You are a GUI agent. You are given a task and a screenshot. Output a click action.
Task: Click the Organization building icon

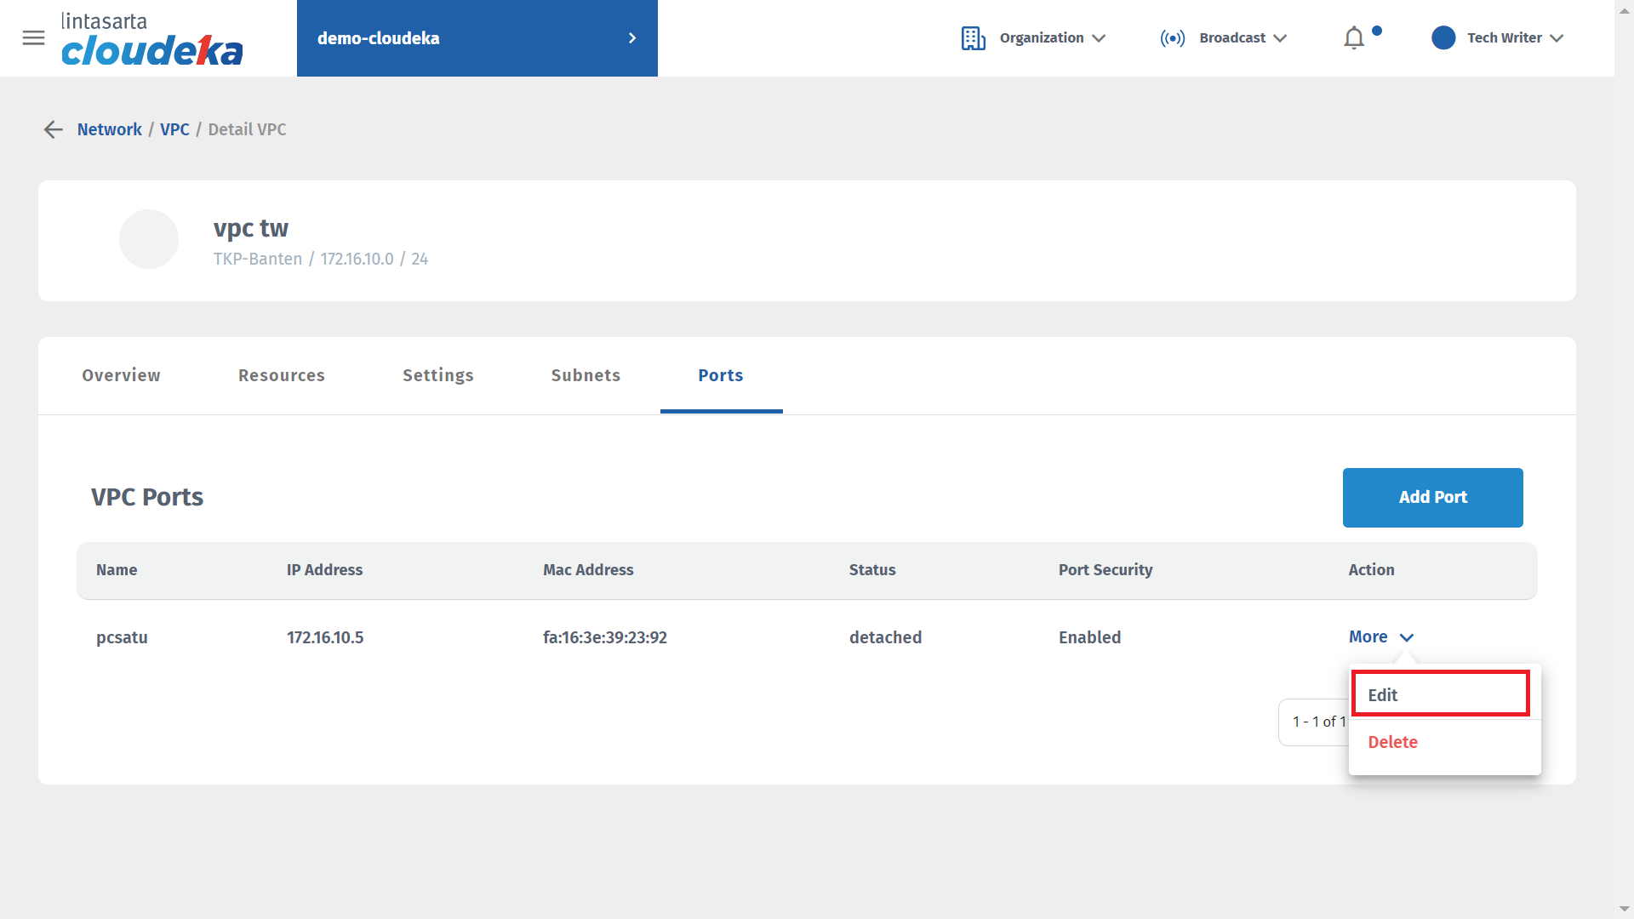[x=973, y=38]
